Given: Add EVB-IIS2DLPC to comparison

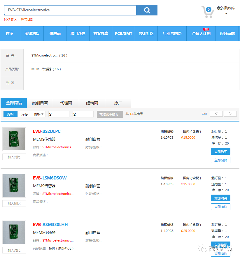Looking at the screenshot, I should [14, 157].
